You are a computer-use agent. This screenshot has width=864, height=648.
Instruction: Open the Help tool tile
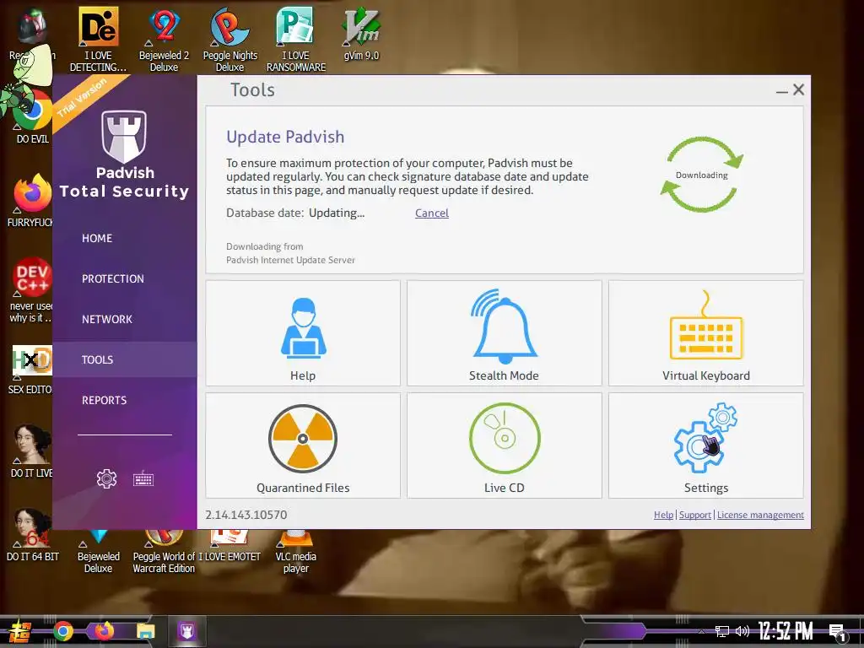click(303, 332)
